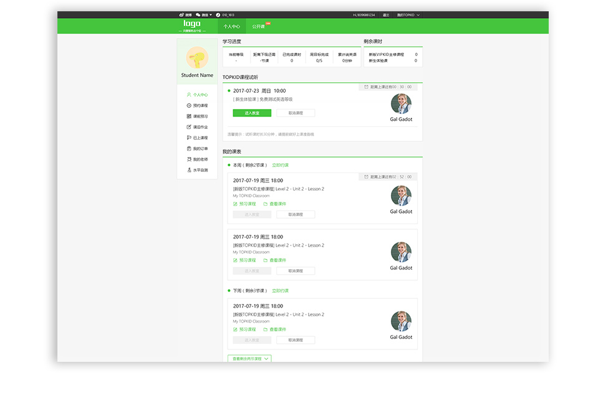
Task: Click 退出 in the top bar
Action: click(386, 15)
